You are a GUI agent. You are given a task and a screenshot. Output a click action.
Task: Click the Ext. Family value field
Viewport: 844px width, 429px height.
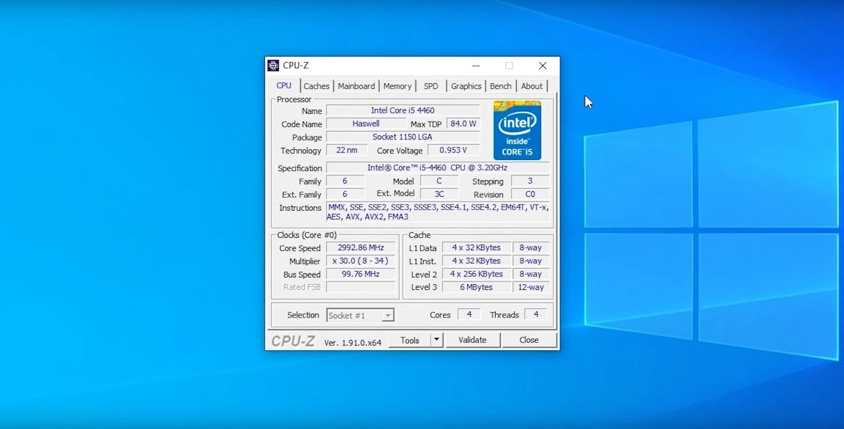[345, 194]
